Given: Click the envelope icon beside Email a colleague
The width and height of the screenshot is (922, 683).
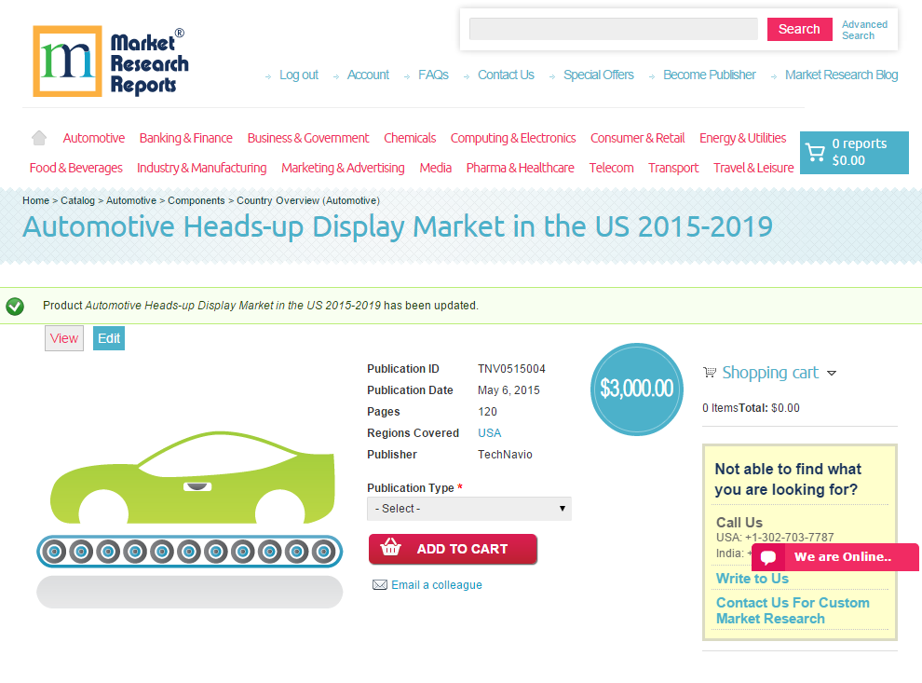Looking at the screenshot, I should pyautogui.click(x=380, y=584).
